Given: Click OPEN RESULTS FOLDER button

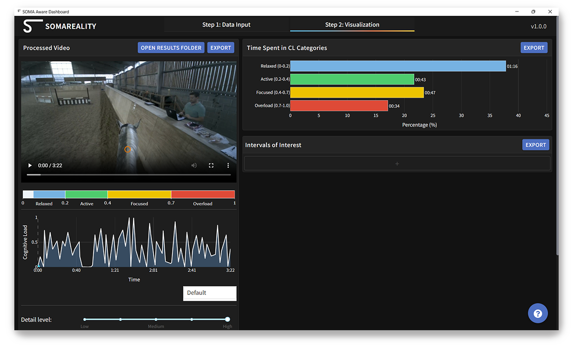Looking at the screenshot, I should tap(171, 48).
